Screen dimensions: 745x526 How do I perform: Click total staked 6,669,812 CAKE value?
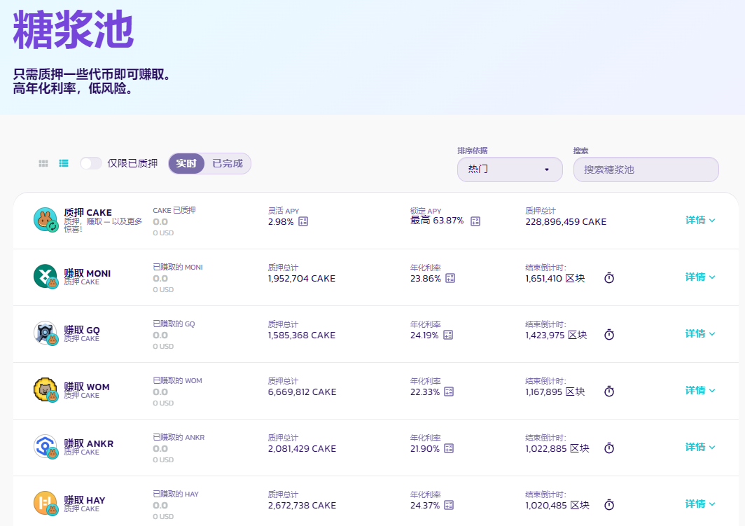coord(302,392)
